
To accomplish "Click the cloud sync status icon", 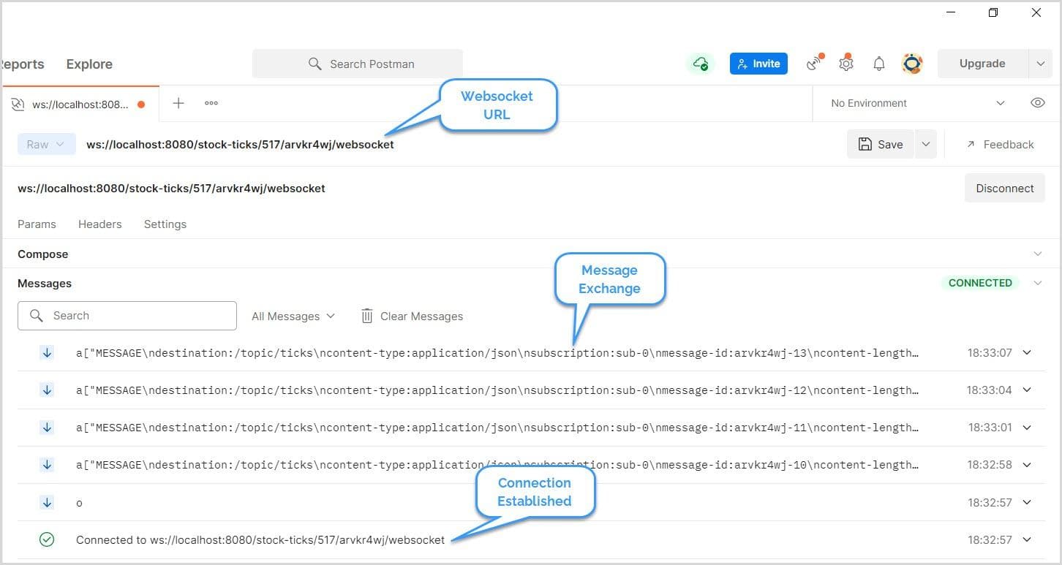I will pos(700,64).
